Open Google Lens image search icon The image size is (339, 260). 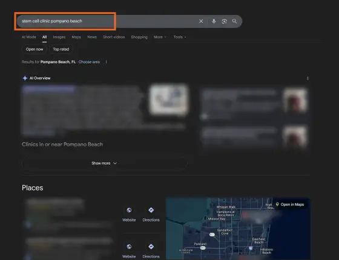(x=224, y=21)
